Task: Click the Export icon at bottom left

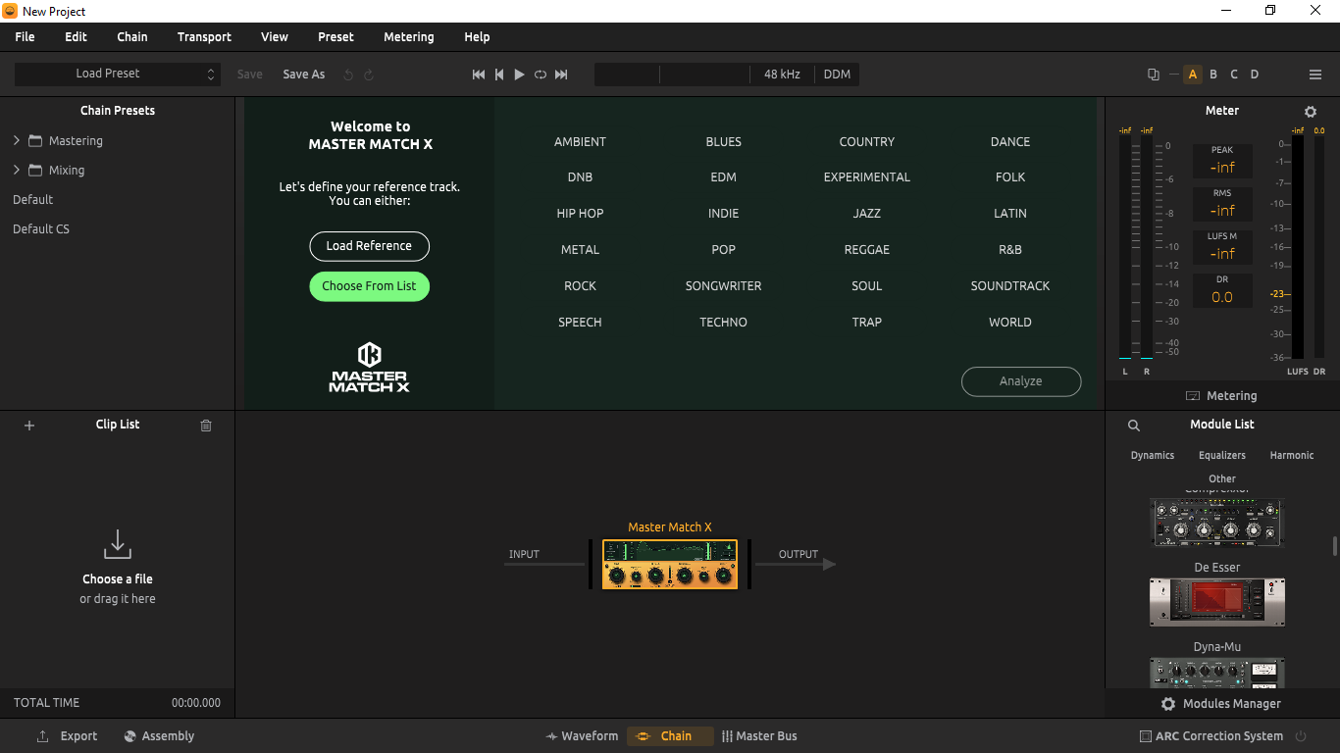Action: 42,736
